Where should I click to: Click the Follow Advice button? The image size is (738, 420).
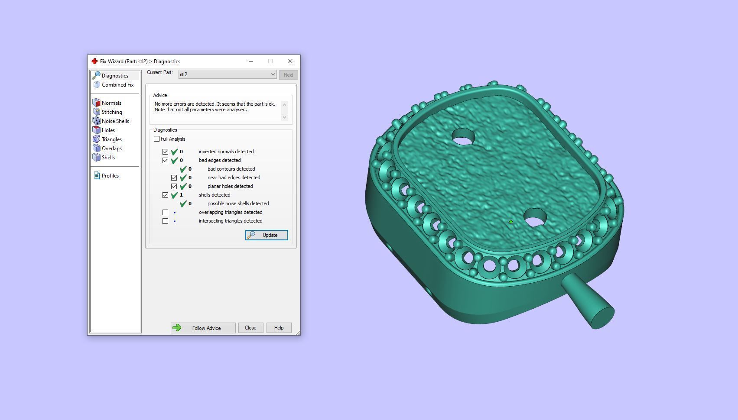pyautogui.click(x=203, y=328)
